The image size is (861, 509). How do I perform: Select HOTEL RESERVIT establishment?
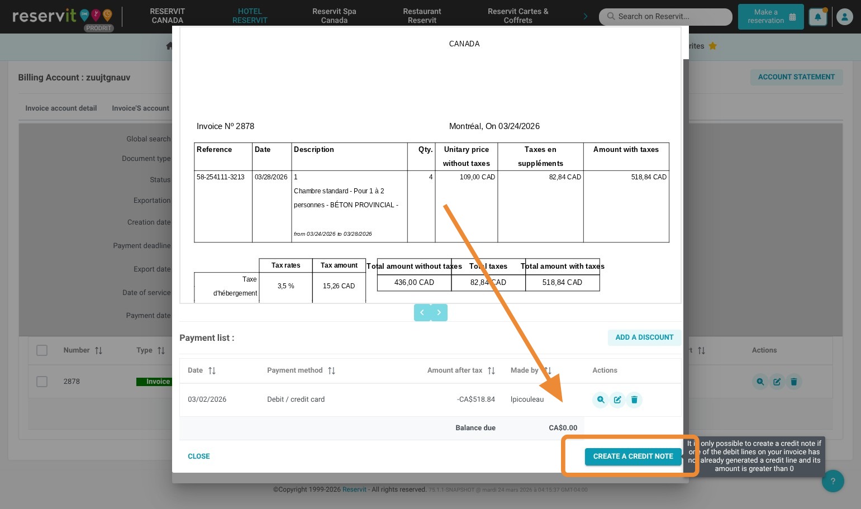coord(250,16)
